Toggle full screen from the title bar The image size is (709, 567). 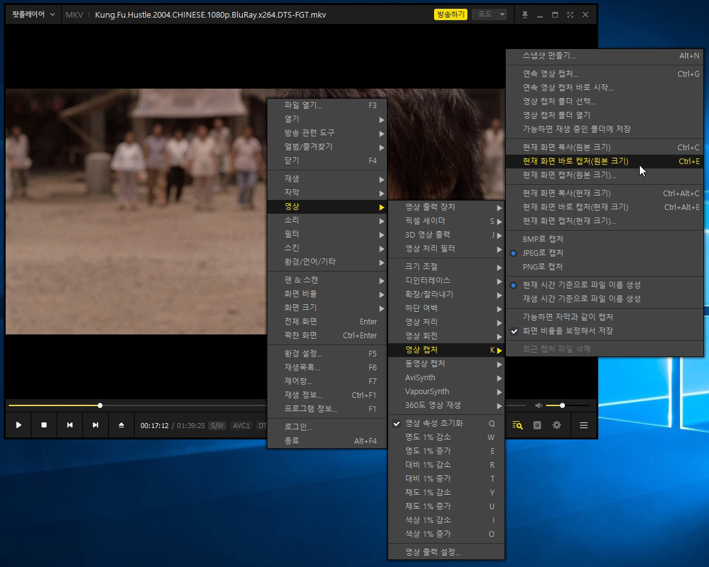pyautogui.click(x=570, y=14)
